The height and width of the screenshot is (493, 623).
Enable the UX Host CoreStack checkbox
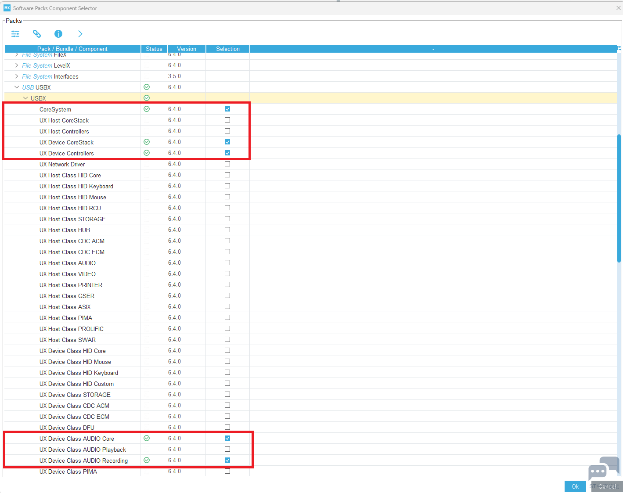227,120
